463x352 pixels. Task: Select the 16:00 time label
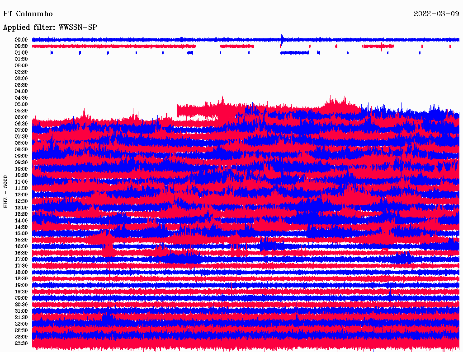tap(21, 246)
